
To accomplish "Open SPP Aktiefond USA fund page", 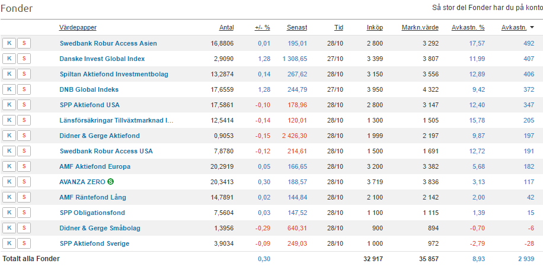I will (x=90, y=105).
